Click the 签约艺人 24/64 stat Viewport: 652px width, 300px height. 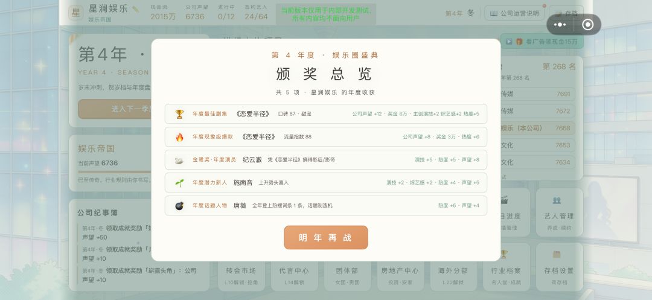click(x=256, y=13)
